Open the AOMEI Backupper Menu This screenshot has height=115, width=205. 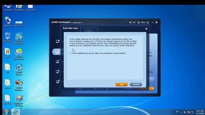[142, 22]
